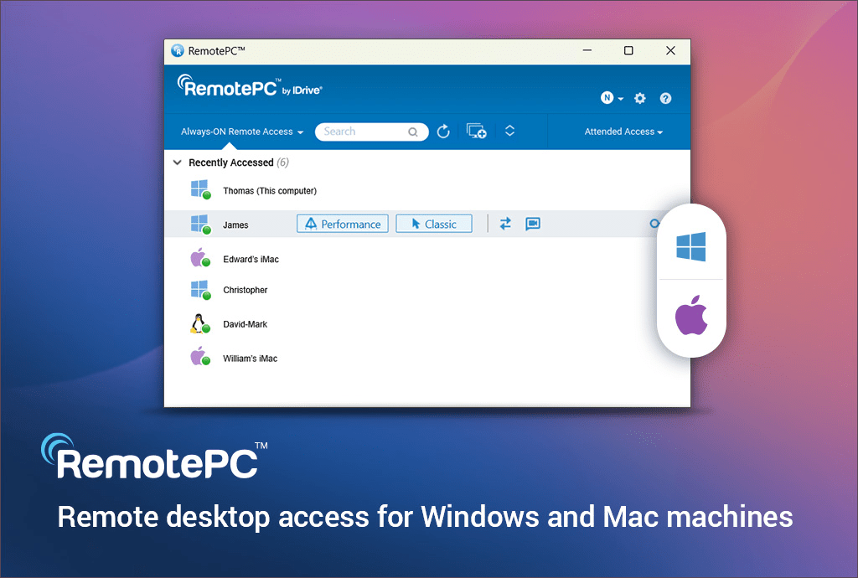This screenshot has height=578, width=858.
Task: Select William's iMac row
Action: [426, 359]
